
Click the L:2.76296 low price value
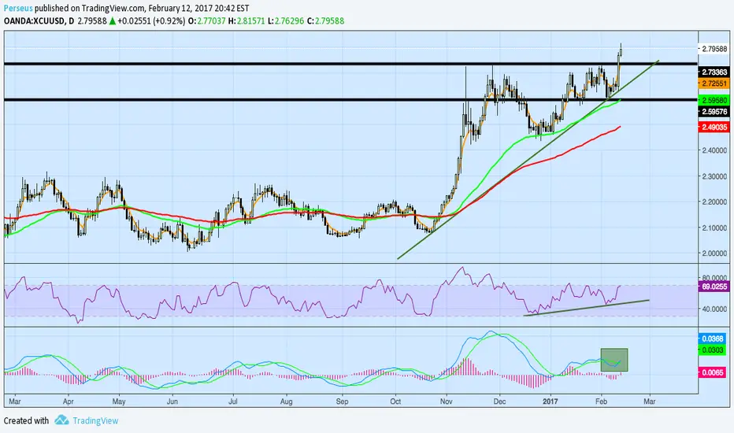pos(286,21)
